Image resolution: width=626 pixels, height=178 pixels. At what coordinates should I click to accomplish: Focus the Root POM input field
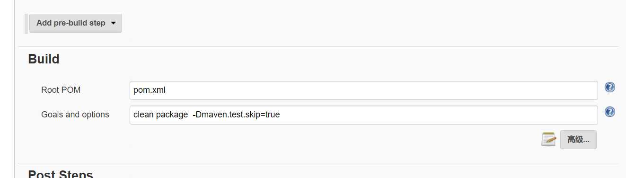coord(363,90)
